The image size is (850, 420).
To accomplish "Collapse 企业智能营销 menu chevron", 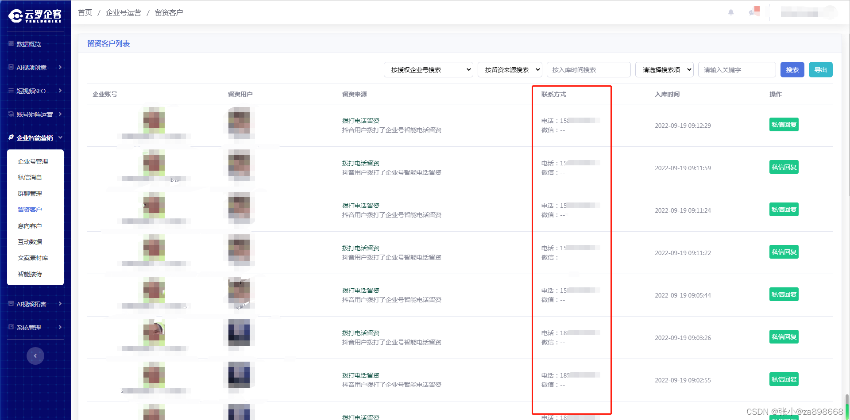I will coord(60,137).
